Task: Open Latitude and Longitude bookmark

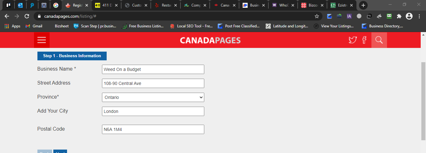Action: (x=287, y=26)
